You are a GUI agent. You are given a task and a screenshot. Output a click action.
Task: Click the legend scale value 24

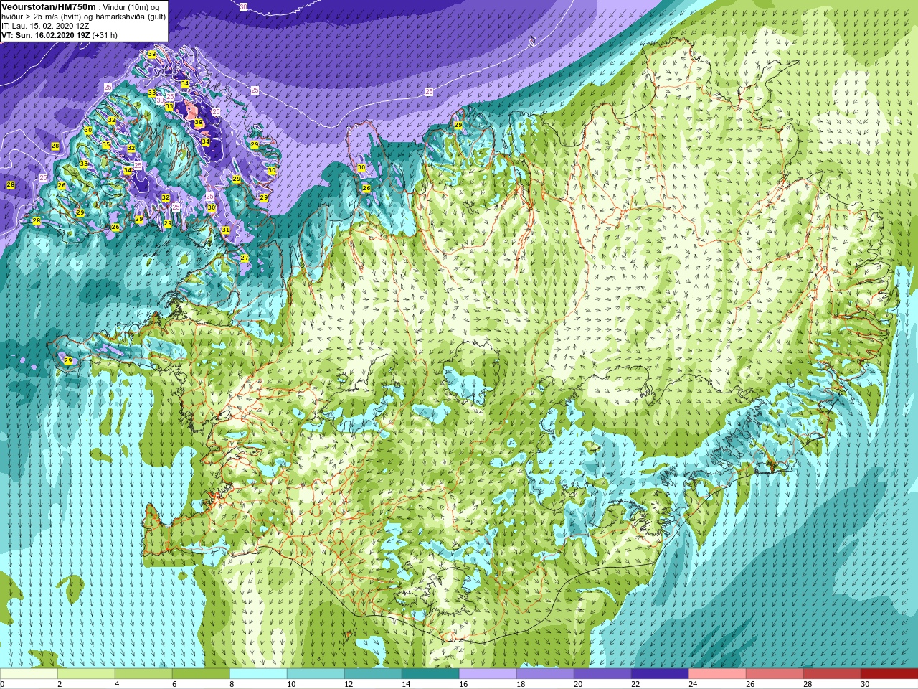[694, 684]
